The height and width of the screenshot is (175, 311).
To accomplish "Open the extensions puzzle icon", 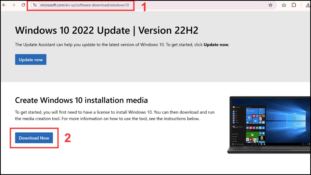I will (294, 5).
